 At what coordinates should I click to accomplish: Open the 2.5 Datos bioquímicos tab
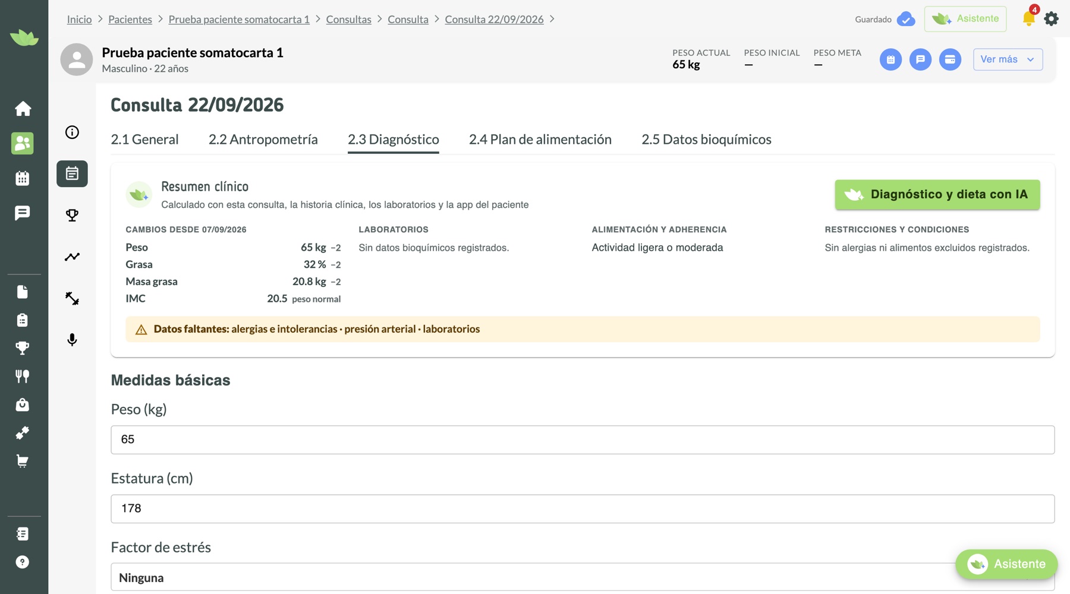pos(706,140)
